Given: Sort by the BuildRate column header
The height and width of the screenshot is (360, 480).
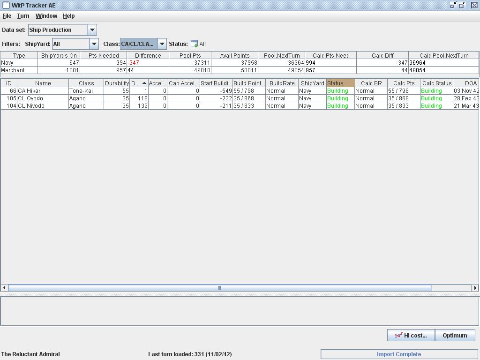Looking at the screenshot, I should 282,83.
